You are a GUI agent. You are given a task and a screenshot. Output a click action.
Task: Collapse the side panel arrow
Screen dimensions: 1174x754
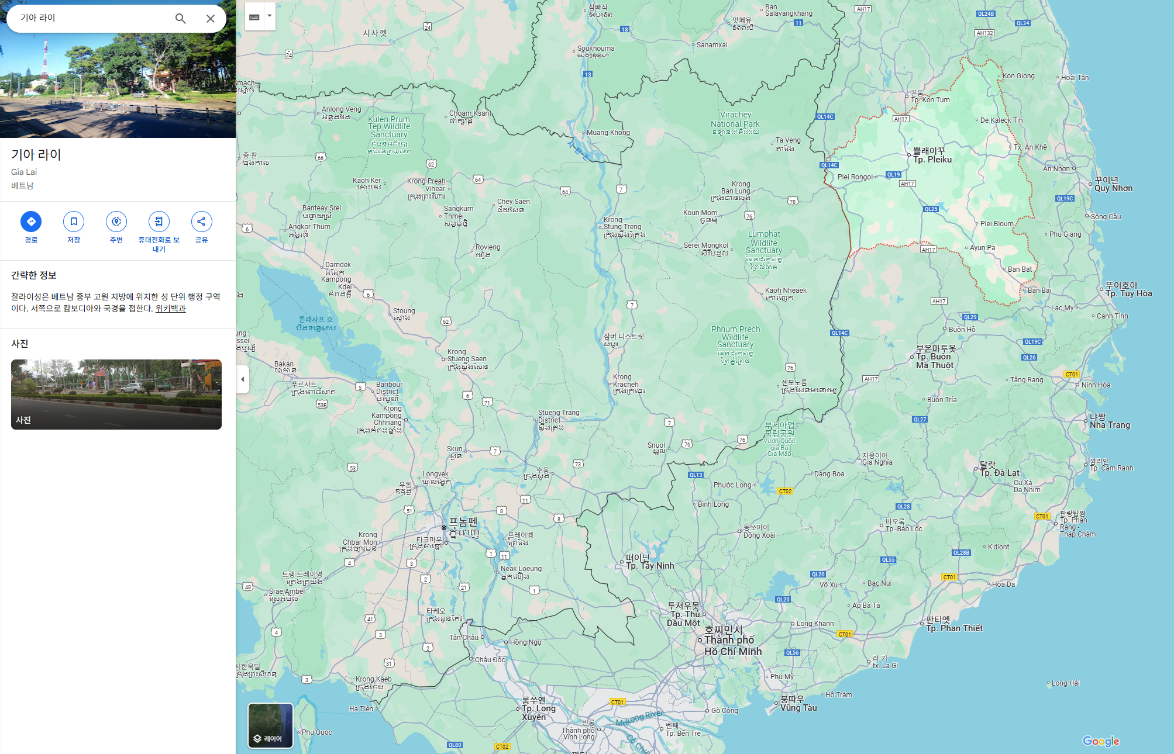[243, 379]
